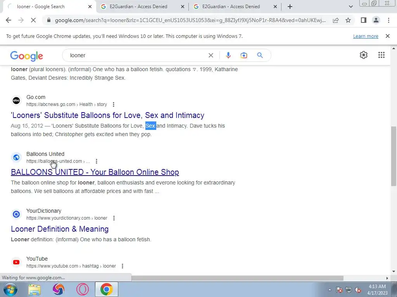Search by image with Google Lens
The image size is (397, 297).
(x=243, y=55)
